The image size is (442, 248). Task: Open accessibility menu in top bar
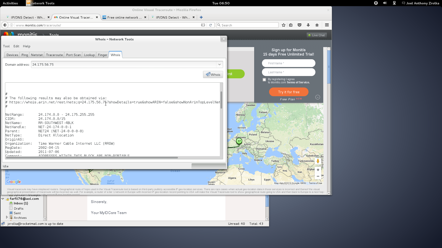point(376,3)
